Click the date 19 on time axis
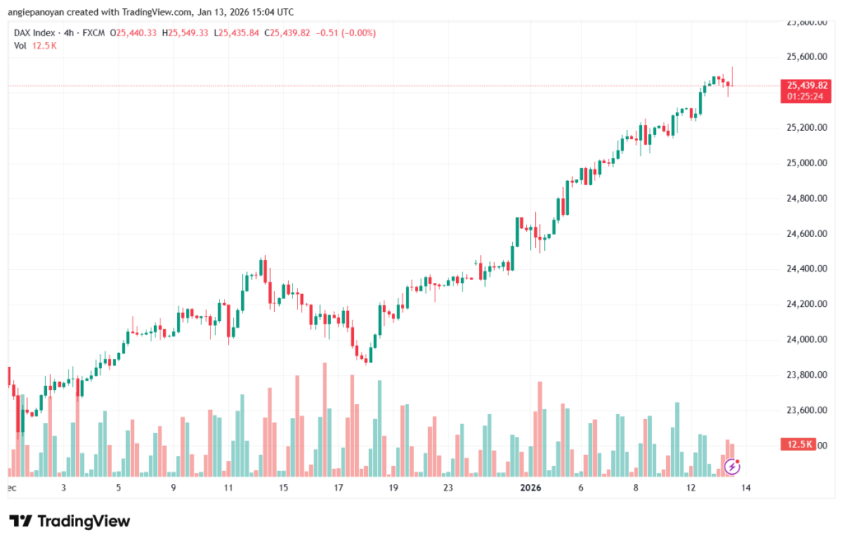The width and height of the screenshot is (843, 544). 394,487
